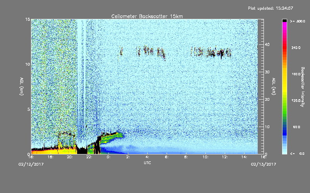Click the '22:' time tick label
310x193 pixels.
click(x=89, y=157)
